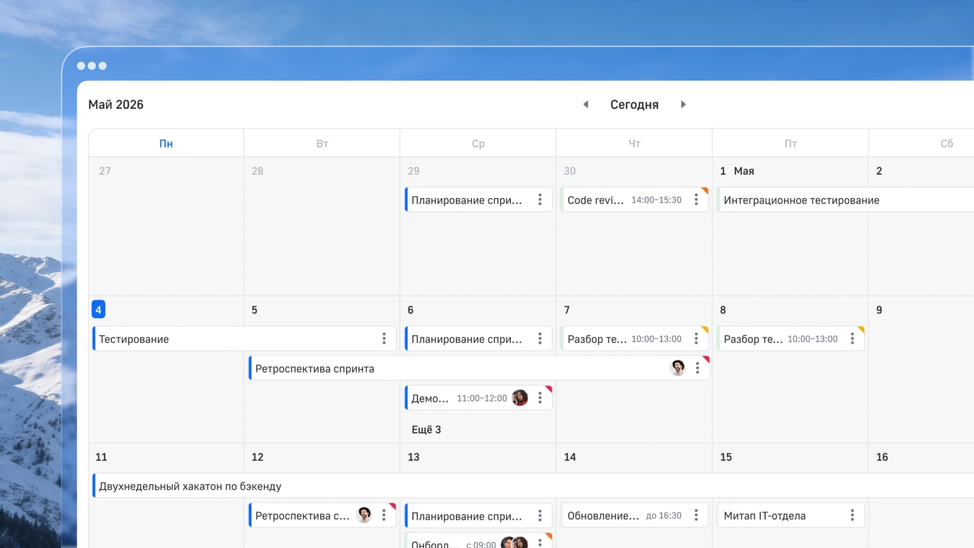Open the three-dot menu of Планирование event on the 13th

click(x=540, y=515)
